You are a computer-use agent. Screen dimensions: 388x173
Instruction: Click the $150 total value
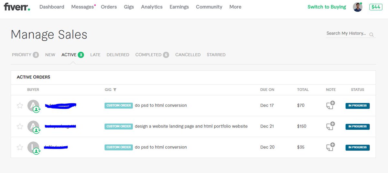pyautogui.click(x=302, y=127)
